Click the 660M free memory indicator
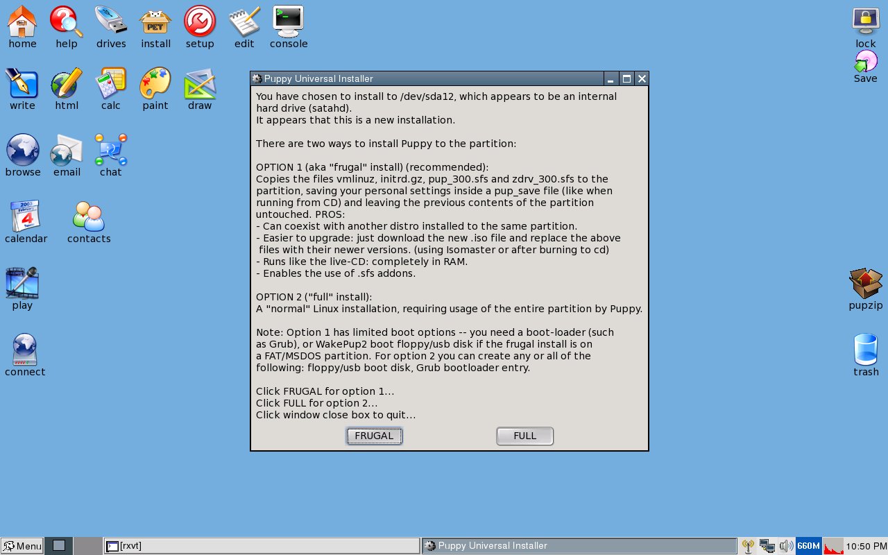 (809, 546)
